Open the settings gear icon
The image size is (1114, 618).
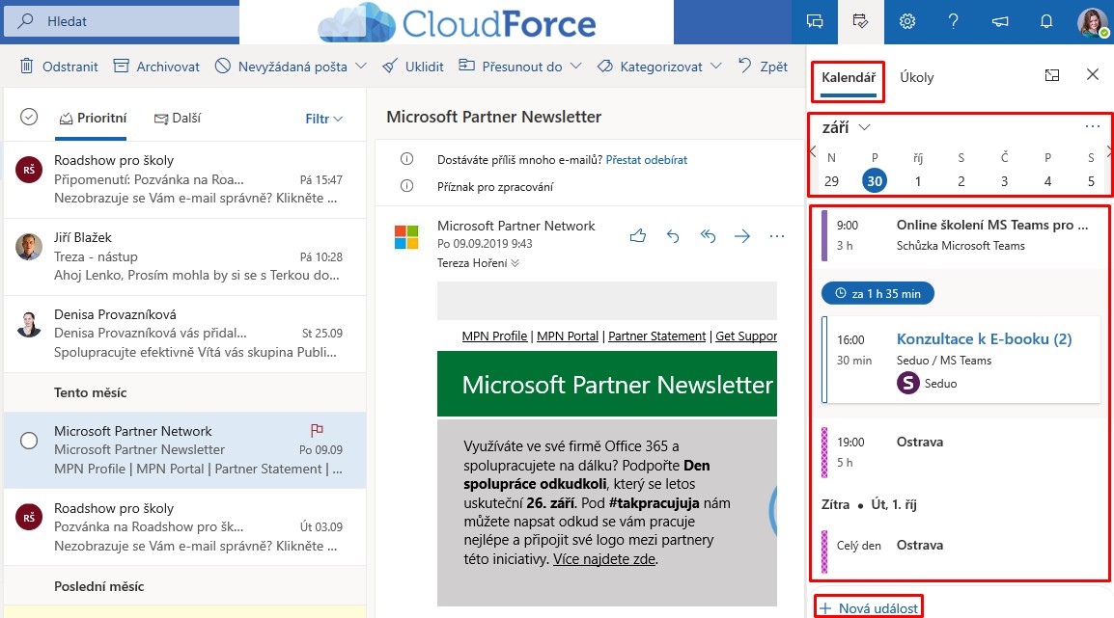907,21
